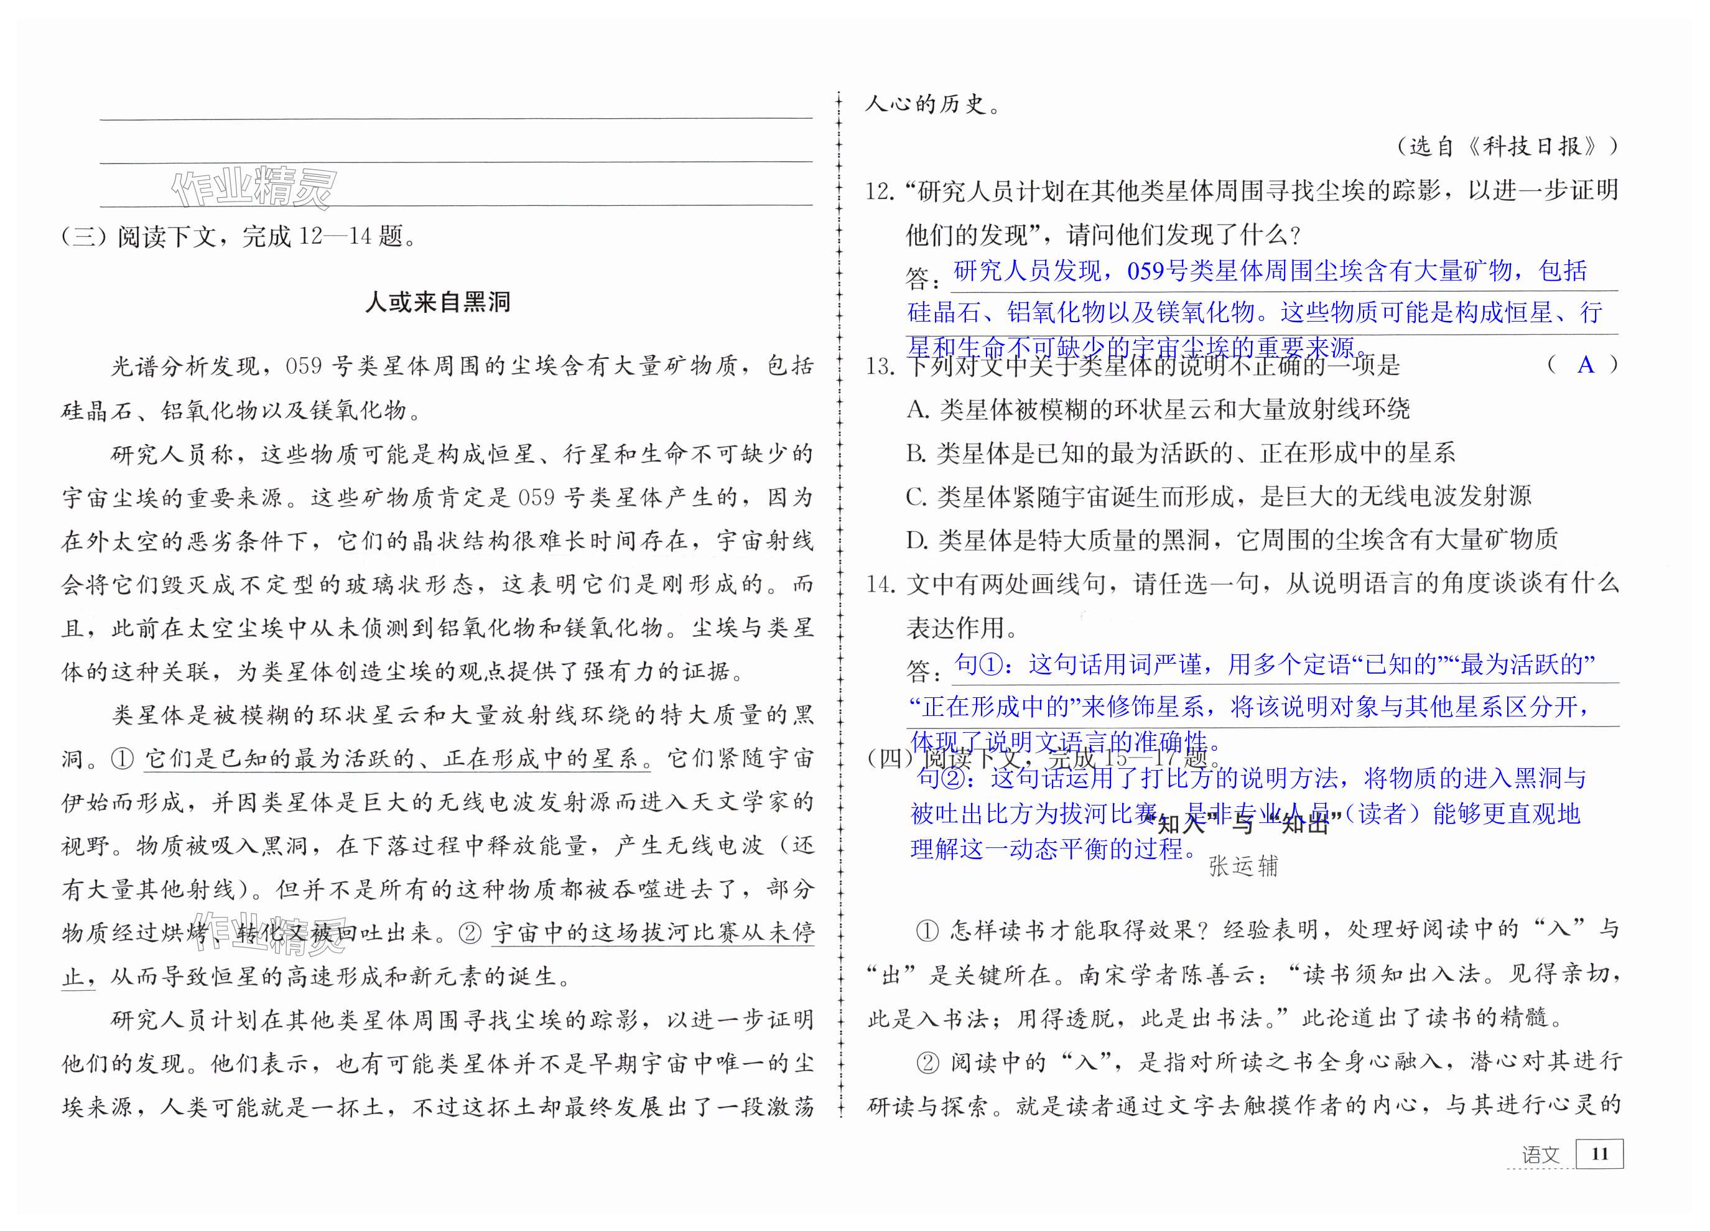Click the circled ② marker before 宇宙中的这场拔河比赛
This screenshot has width=1710, height=1231.
(470, 933)
